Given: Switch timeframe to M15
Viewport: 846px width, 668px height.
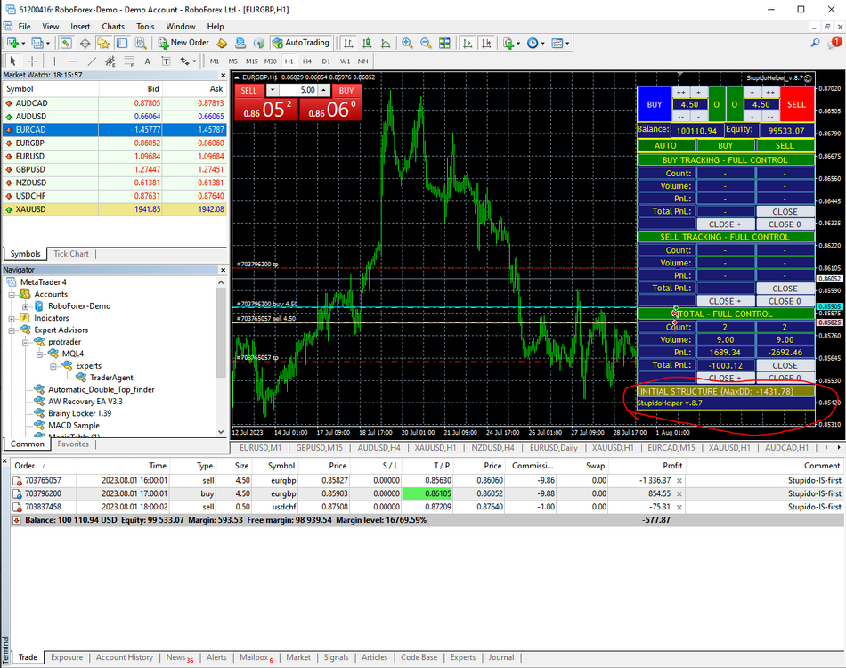Looking at the screenshot, I should 252,61.
